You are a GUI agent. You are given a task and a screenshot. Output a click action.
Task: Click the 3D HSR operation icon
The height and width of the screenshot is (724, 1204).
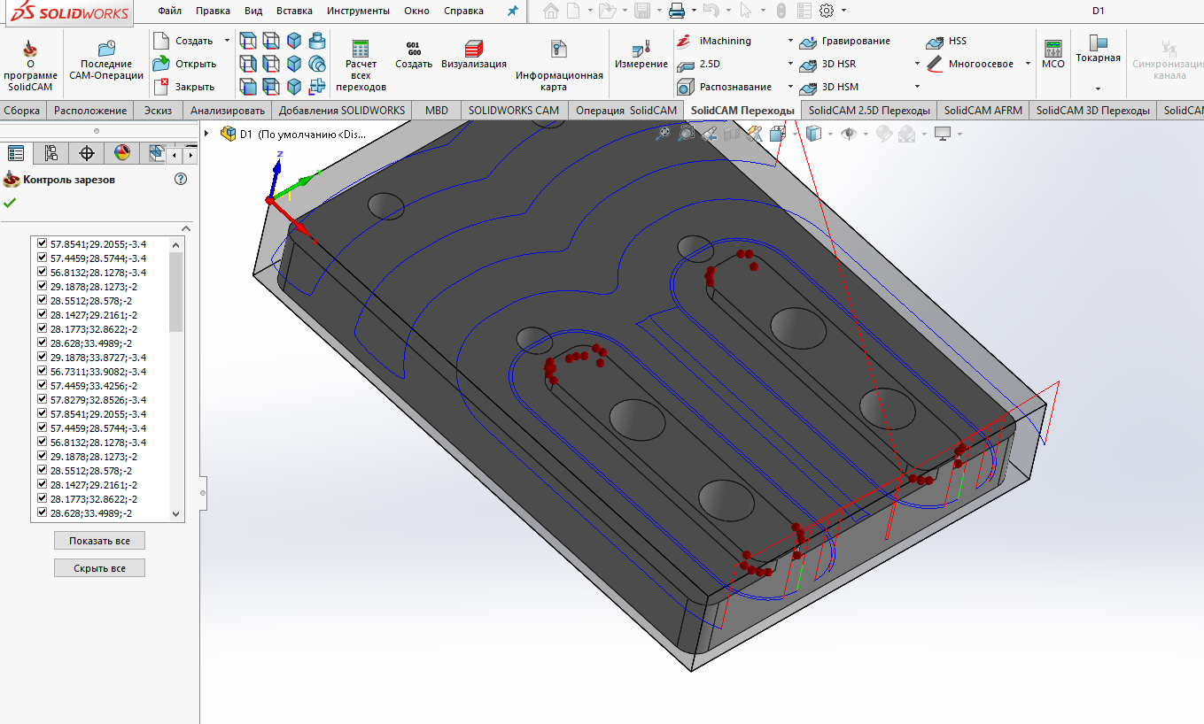coord(807,64)
